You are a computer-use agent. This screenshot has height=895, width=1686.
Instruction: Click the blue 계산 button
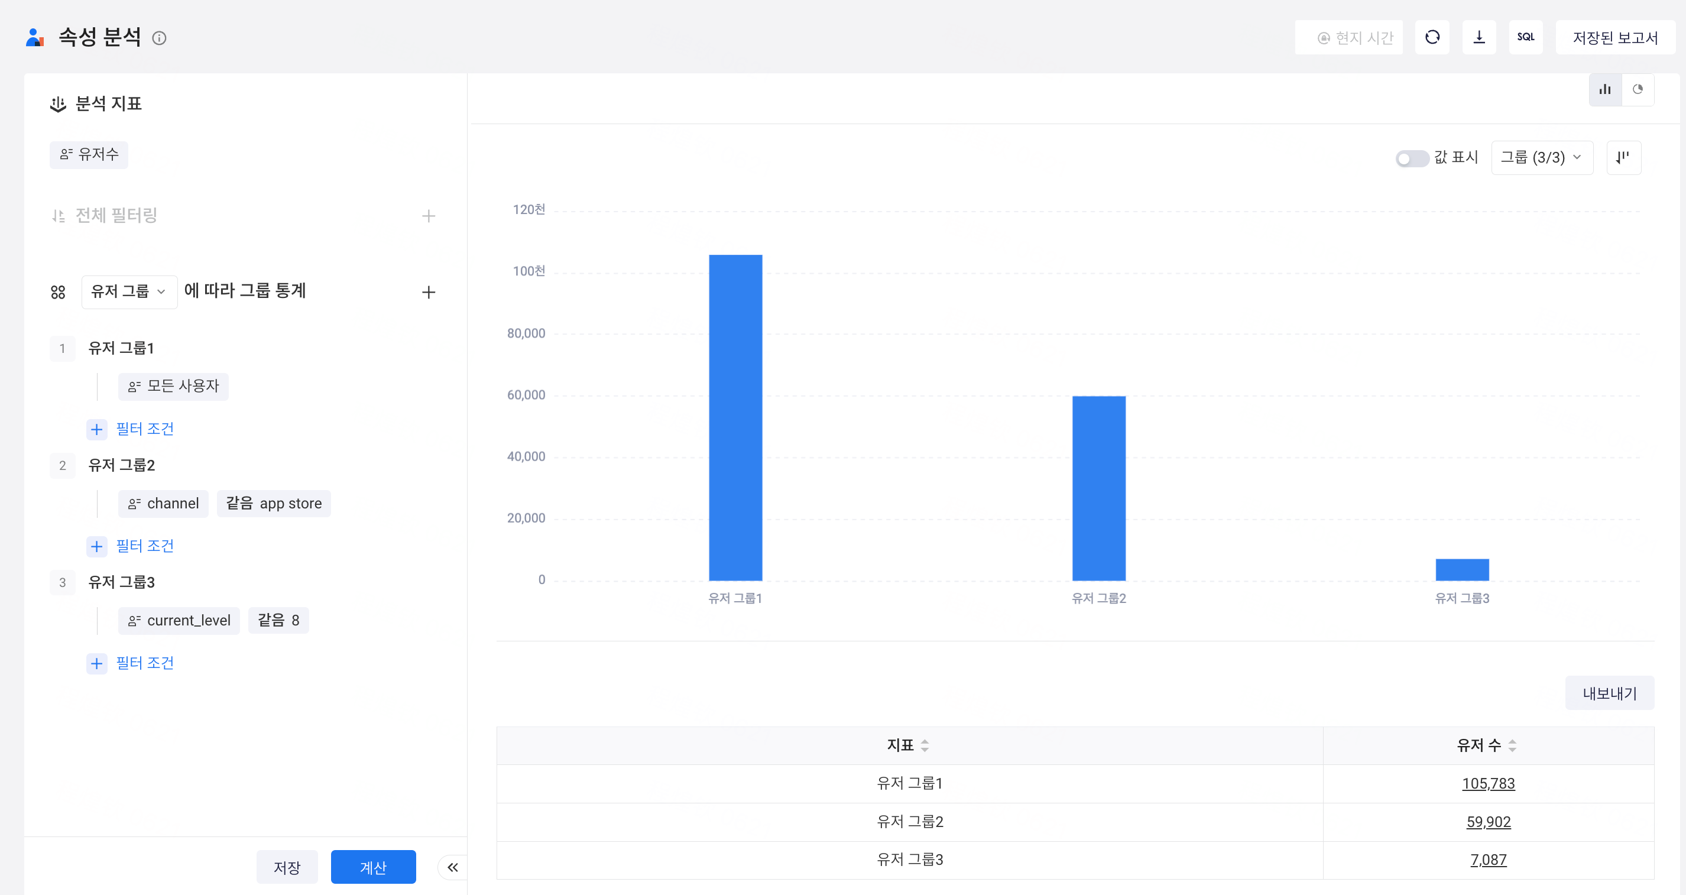373,867
